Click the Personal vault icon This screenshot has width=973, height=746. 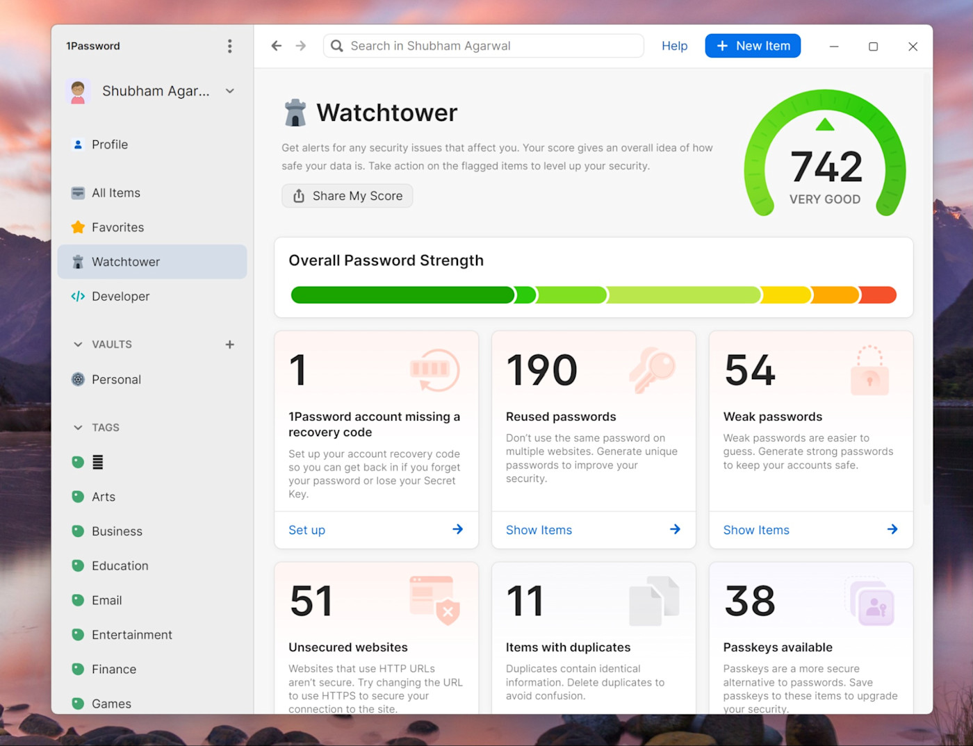coord(78,379)
